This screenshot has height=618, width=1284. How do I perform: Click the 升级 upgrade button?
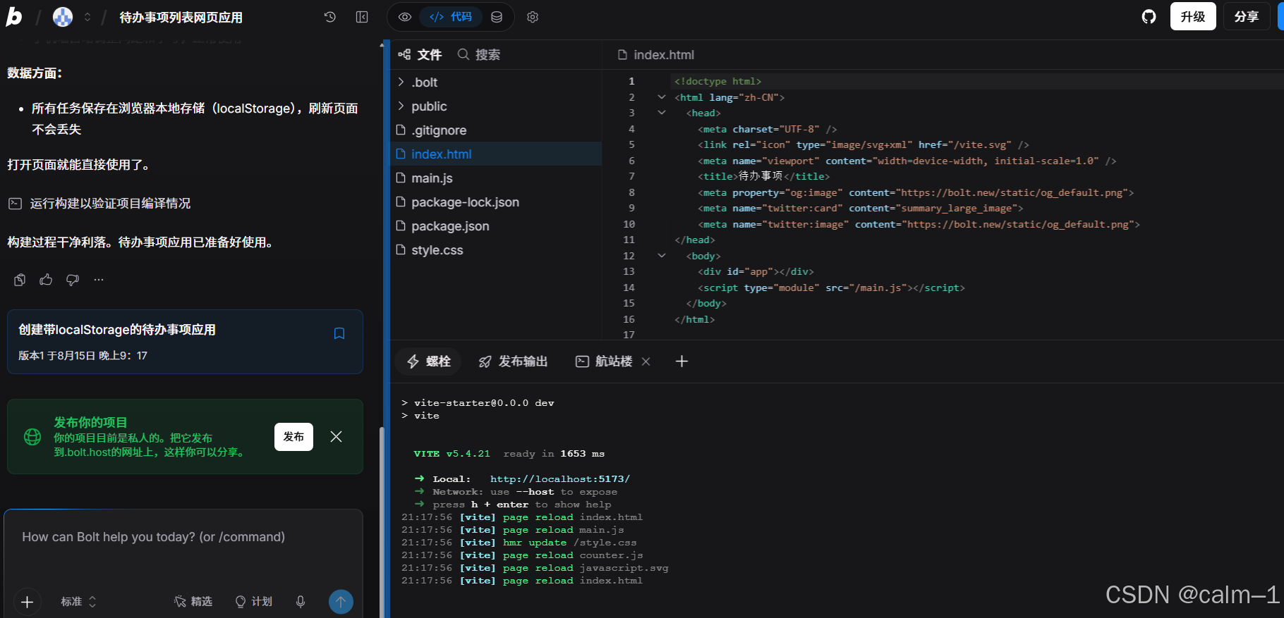click(x=1193, y=17)
